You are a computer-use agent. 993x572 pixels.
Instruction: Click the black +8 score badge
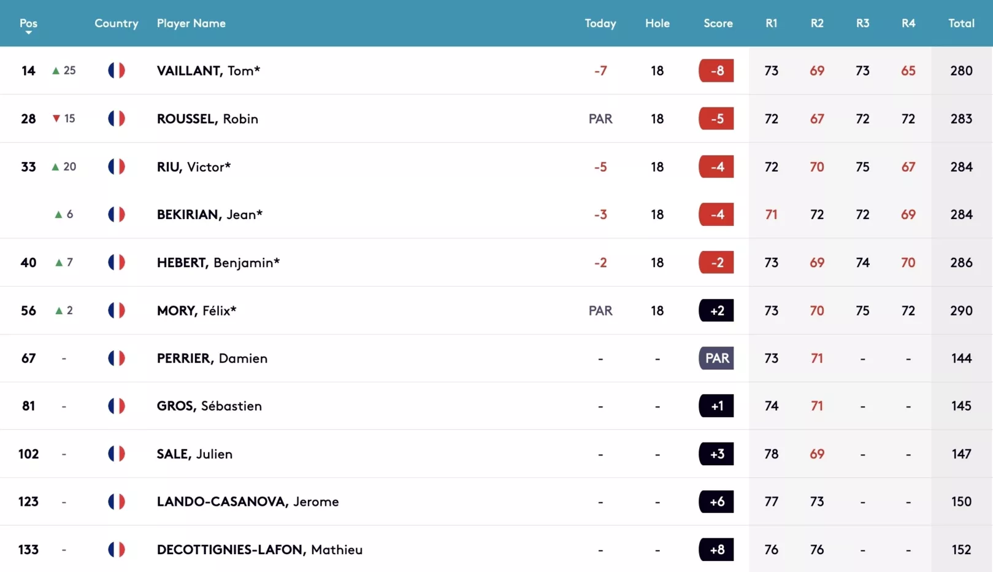[716, 549]
